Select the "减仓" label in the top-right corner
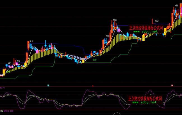This screenshot has height=115, width=182. pyautogui.click(x=177, y=5)
